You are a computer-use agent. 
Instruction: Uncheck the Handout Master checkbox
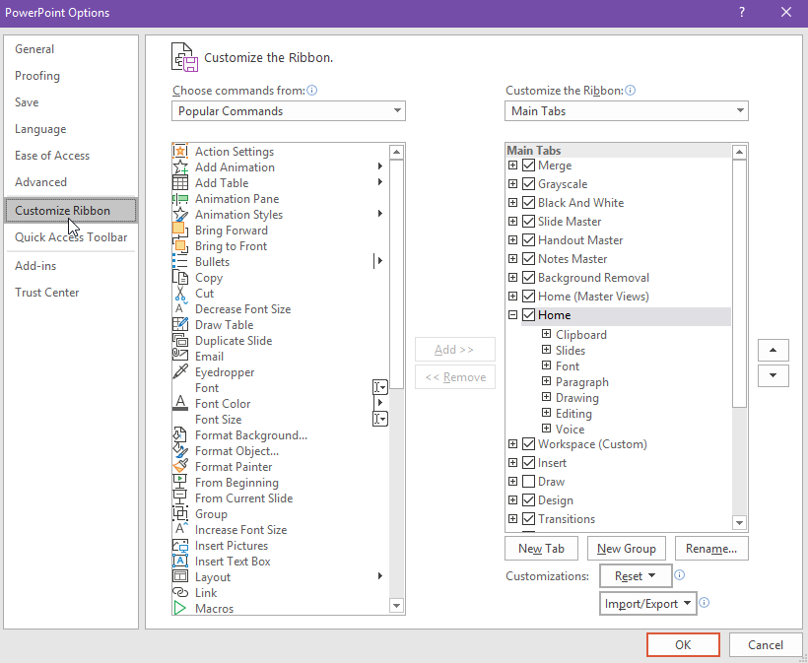[528, 240]
